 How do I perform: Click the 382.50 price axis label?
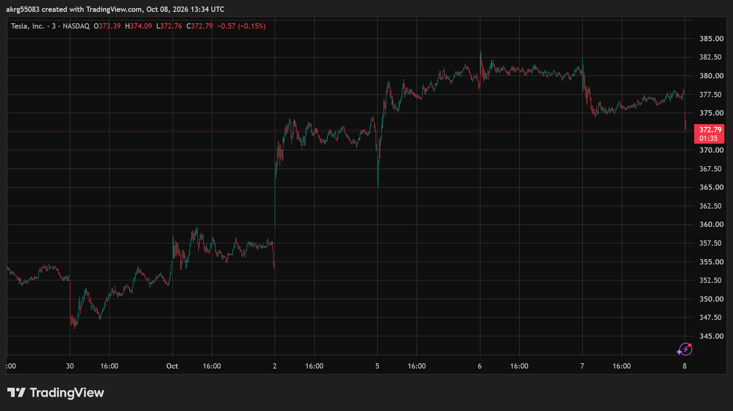(x=711, y=57)
